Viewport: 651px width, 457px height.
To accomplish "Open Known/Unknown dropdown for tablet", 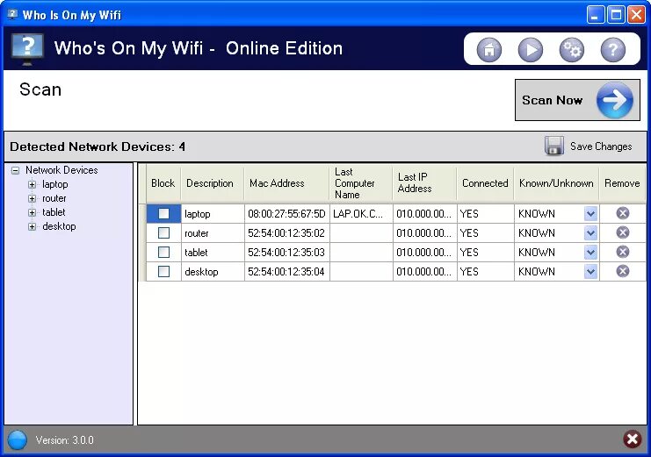I will [590, 252].
